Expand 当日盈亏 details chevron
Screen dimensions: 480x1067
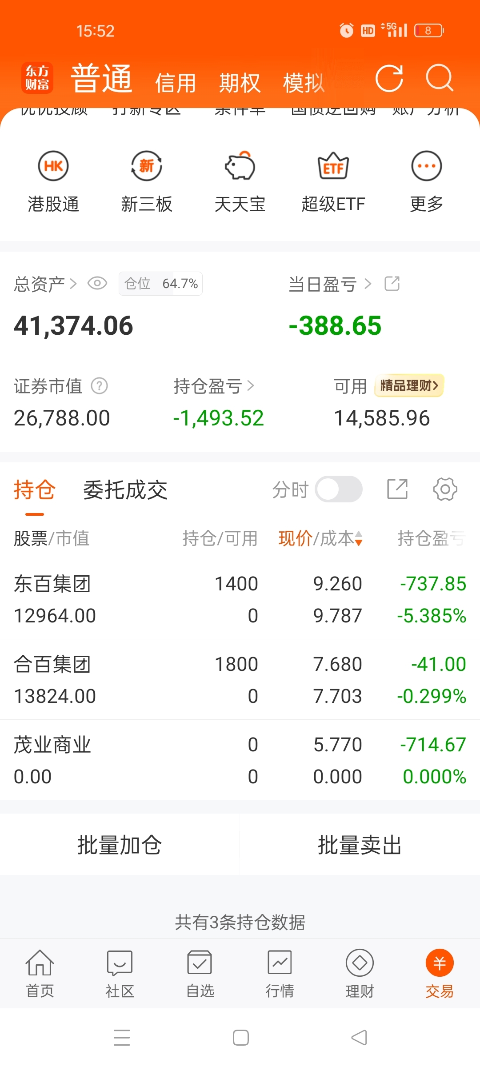[x=368, y=284]
